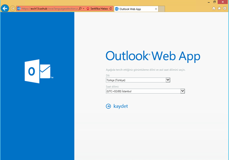Click the red certificate error shield icon
The height and width of the screenshot is (160, 229).
(x=88, y=9)
